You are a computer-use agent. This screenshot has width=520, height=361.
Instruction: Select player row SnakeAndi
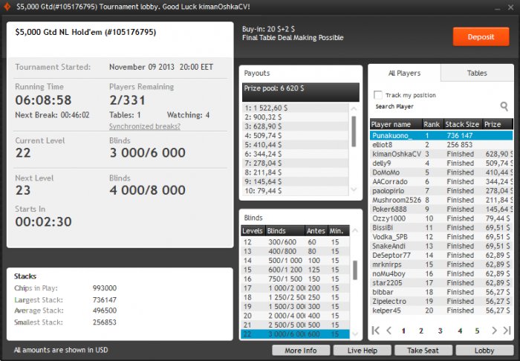[441, 246]
